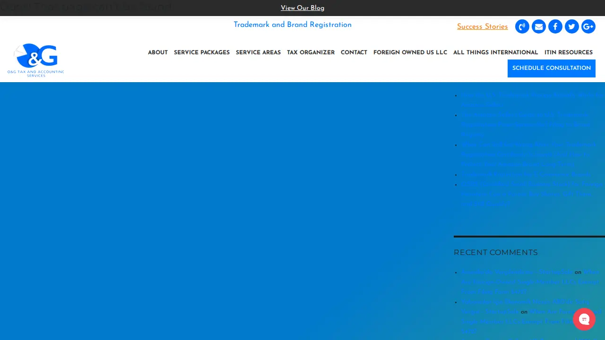
Task: Click the Schedule Consultation button
Action: [x=552, y=68]
